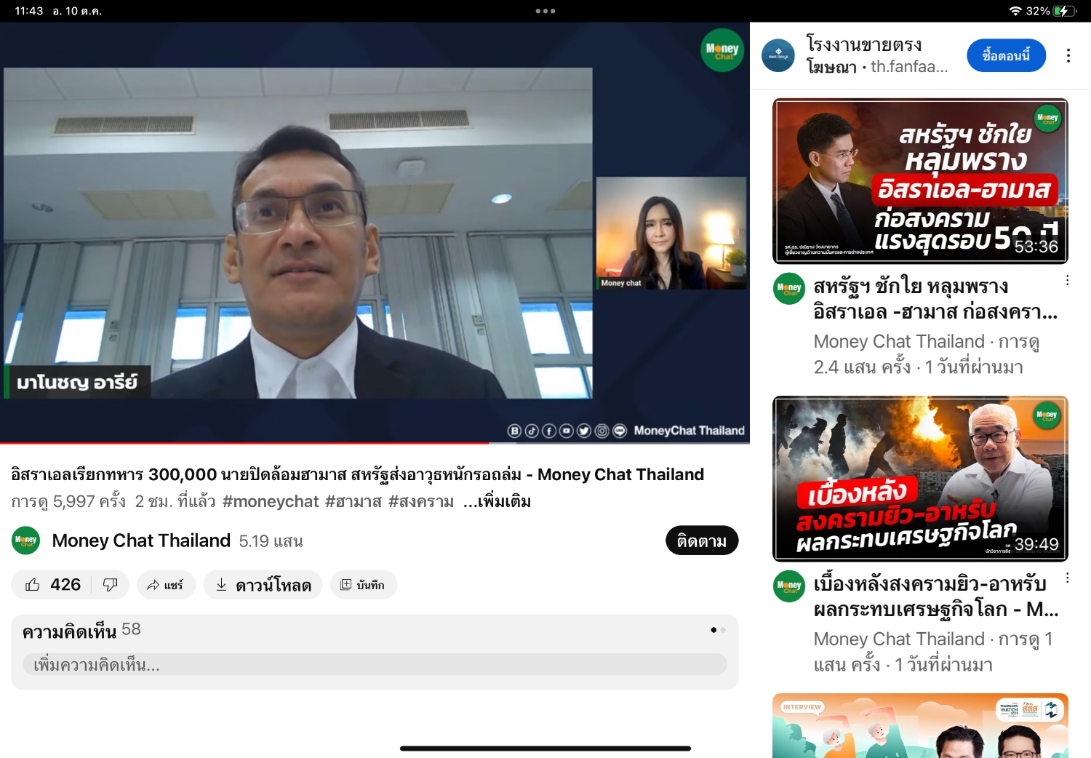Viewport: 1091px width, 758px height.
Task: Open the #ฮามาส hashtag
Action: click(x=353, y=501)
